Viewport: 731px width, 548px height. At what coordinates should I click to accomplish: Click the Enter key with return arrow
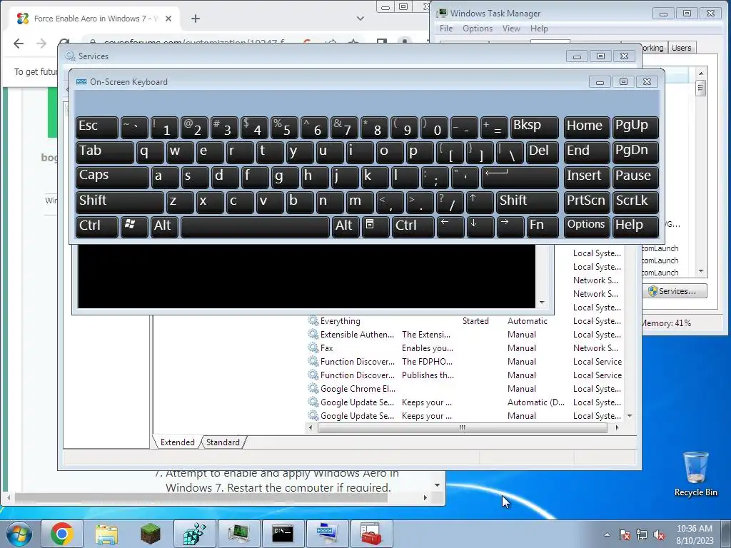(x=520, y=177)
